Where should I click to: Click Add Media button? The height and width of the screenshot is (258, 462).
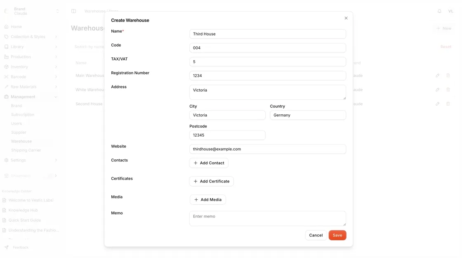[208, 200]
